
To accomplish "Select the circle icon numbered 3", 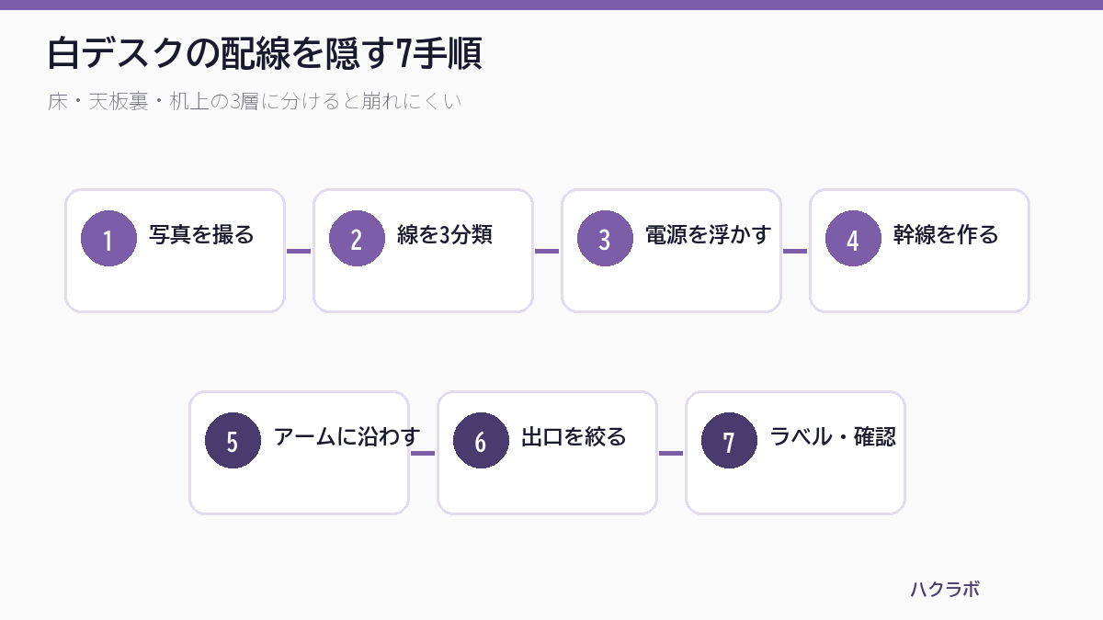I will 605,239.
